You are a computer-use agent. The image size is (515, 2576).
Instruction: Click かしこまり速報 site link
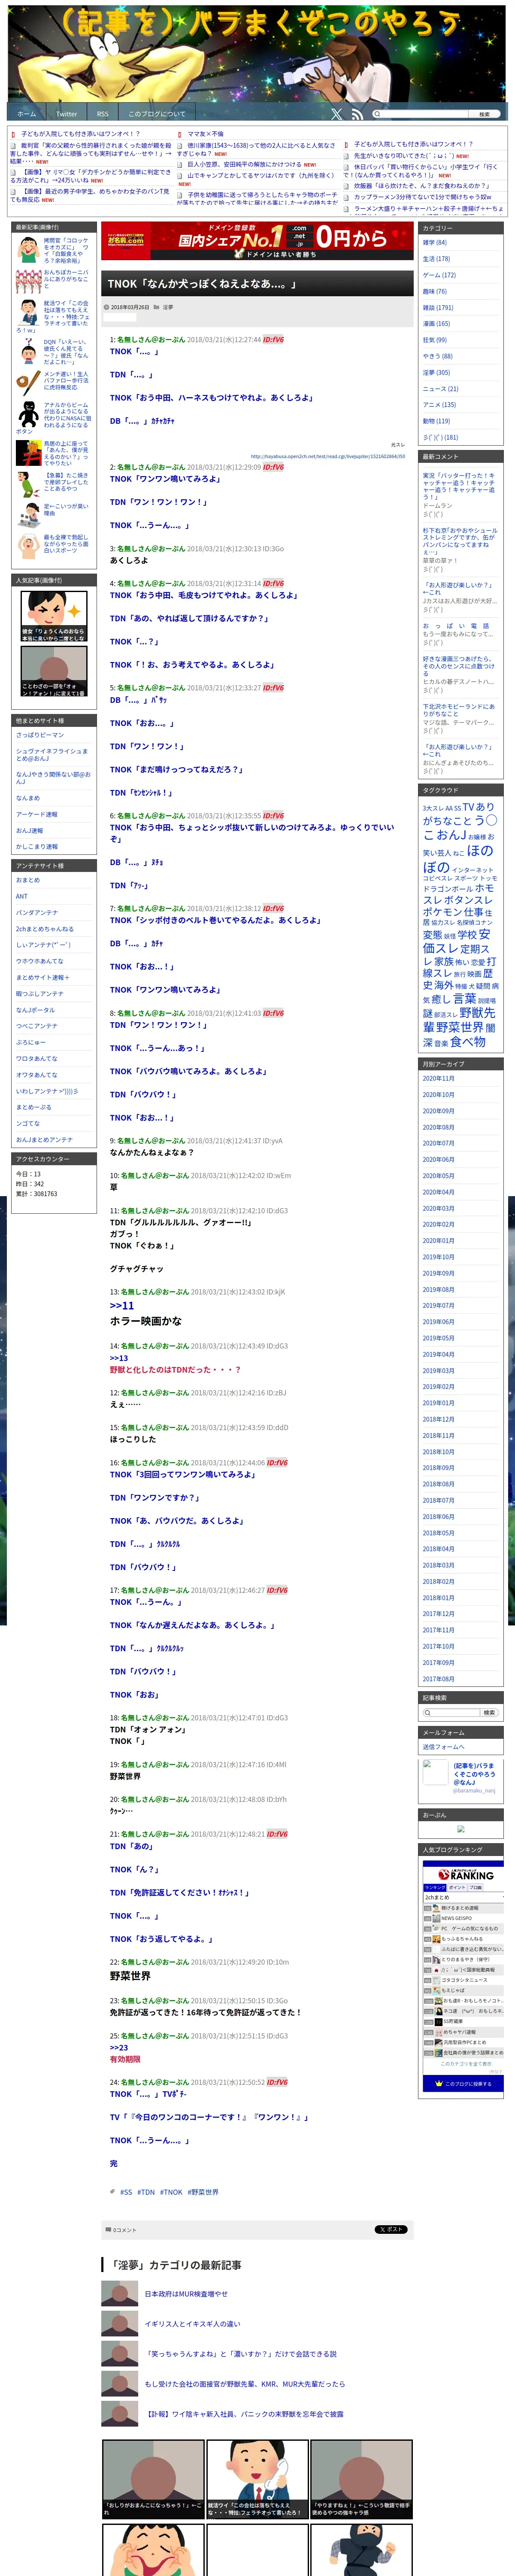tap(36, 846)
